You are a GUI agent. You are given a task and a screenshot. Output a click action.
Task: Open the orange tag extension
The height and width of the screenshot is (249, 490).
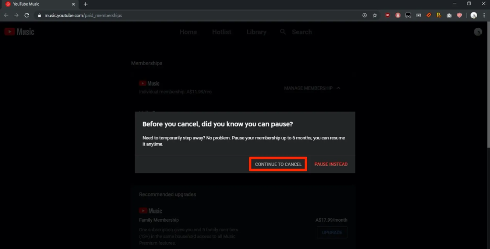(x=429, y=15)
